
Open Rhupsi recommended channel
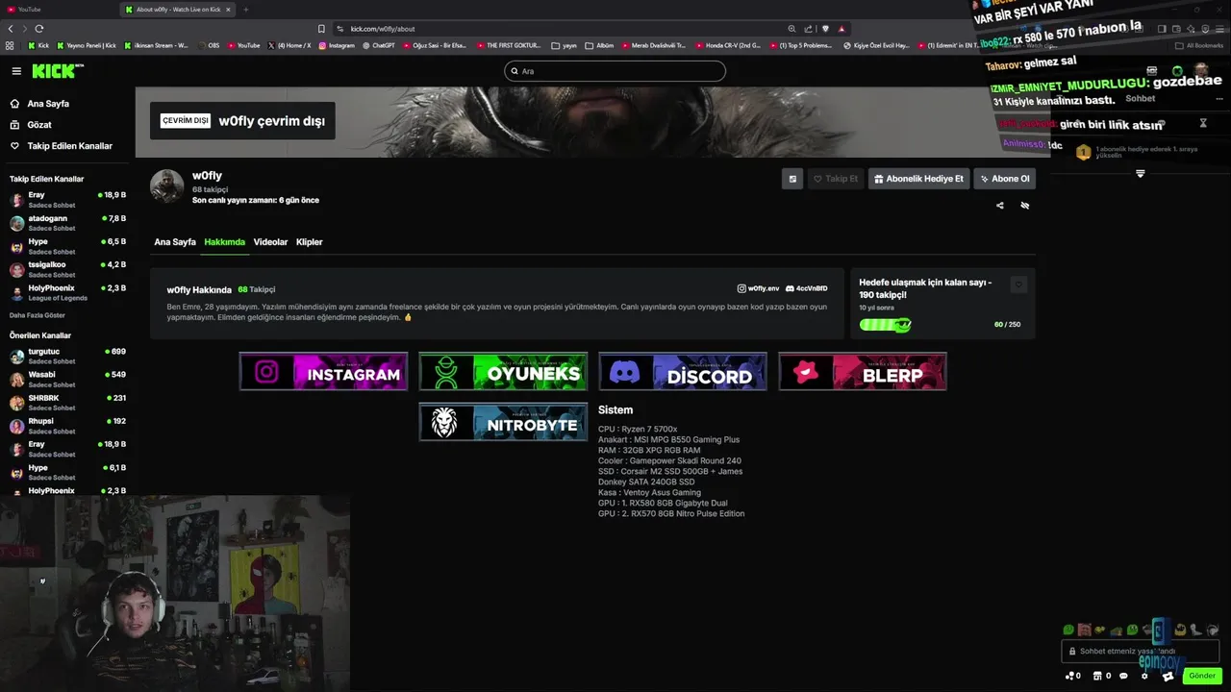67,425
